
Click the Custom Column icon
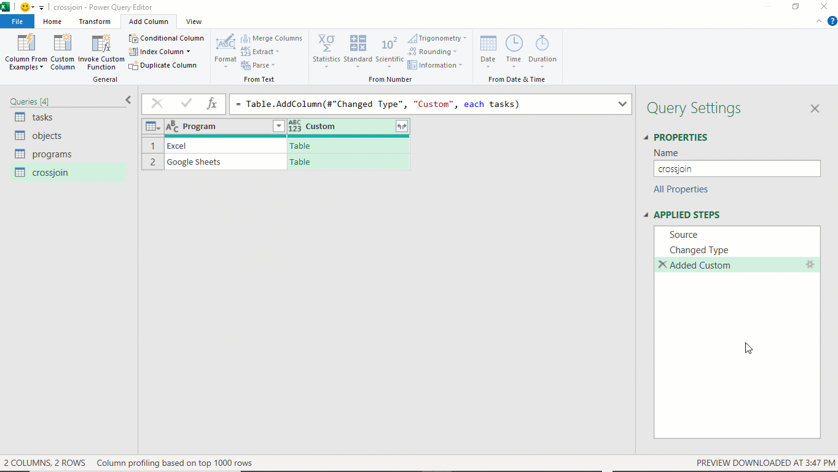(x=62, y=44)
